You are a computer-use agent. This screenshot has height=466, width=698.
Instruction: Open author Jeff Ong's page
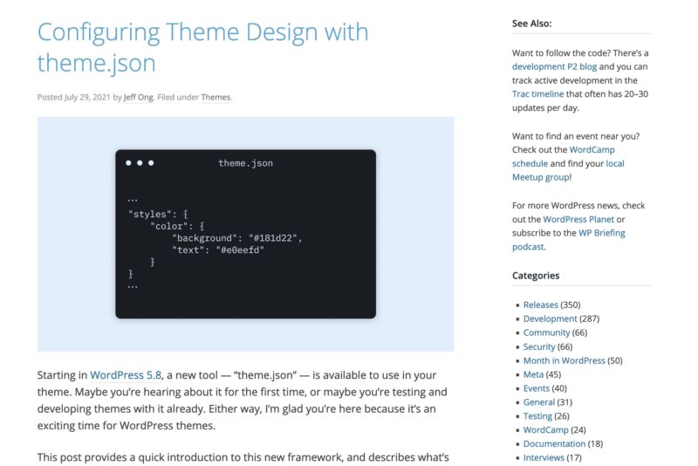(x=138, y=97)
